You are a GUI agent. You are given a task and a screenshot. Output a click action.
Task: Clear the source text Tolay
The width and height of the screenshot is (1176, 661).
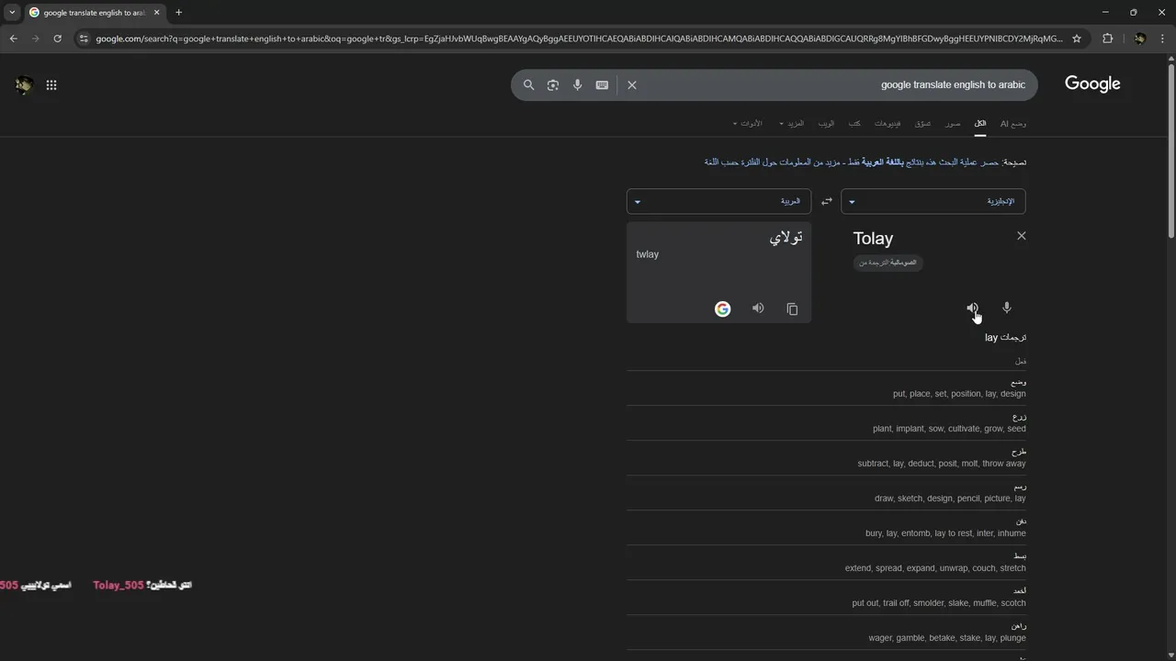1021,236
